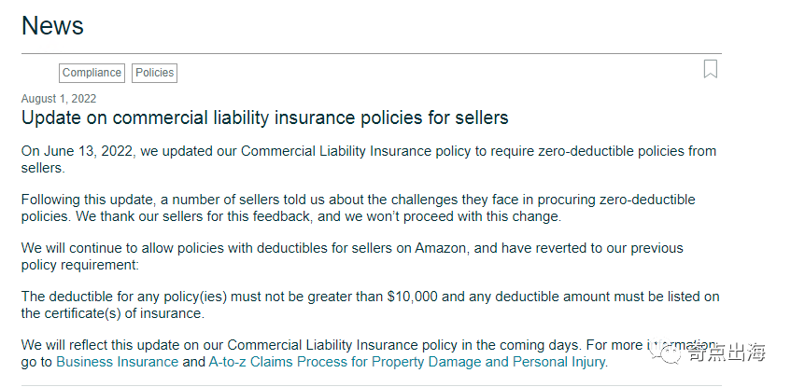
Task: Click the August 1, 2022 date
Action: [x=59, y=98]
